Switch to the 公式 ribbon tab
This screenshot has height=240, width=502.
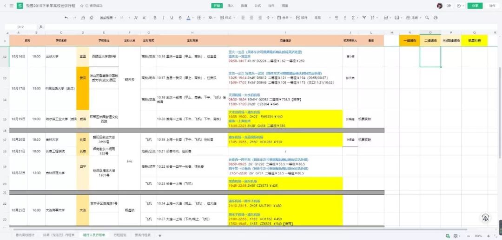(258, 6)
